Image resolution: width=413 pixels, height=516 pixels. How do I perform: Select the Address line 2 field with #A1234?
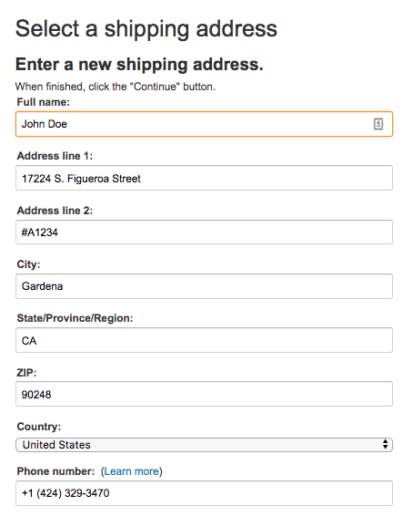[x=204, y=232]
